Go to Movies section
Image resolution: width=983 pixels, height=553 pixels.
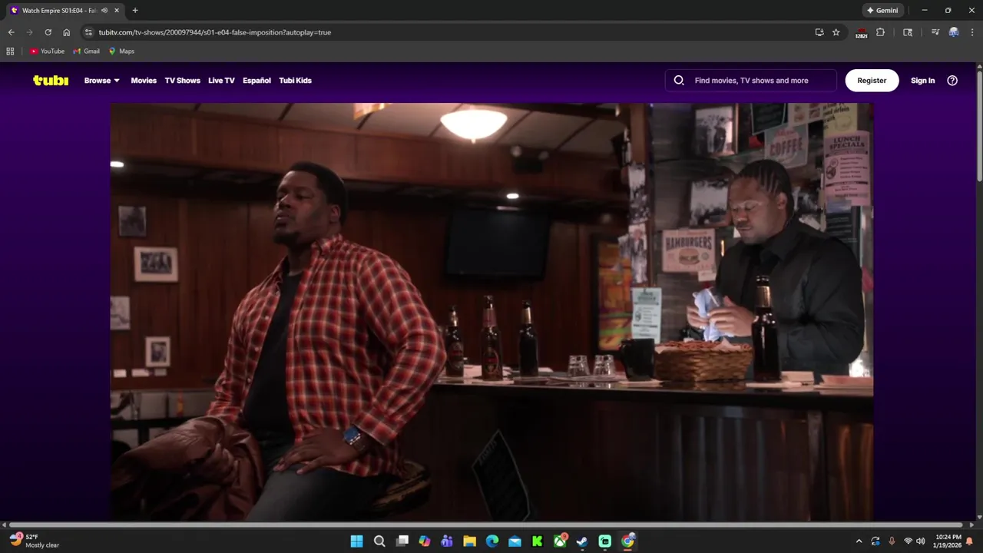pos(144,80)
